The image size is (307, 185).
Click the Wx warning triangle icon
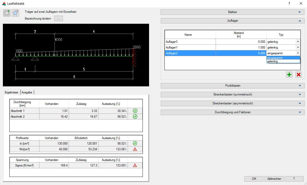coord(135,149)
